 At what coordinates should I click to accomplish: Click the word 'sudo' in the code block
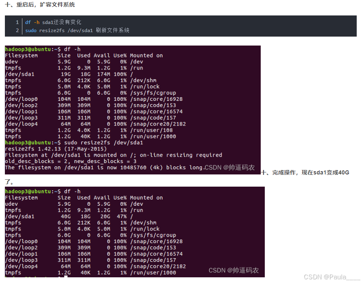[31, 30]
